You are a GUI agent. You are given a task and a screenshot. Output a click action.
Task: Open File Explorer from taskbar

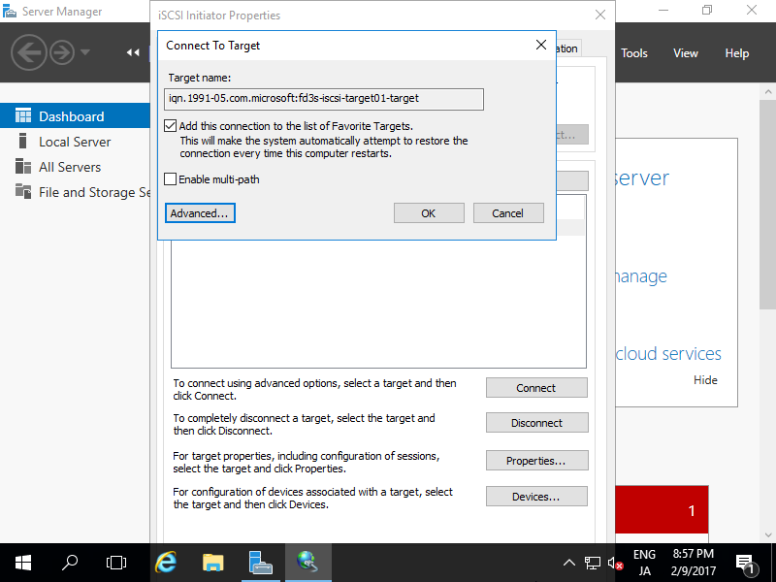pyautogui.click(x=213, y=563)
